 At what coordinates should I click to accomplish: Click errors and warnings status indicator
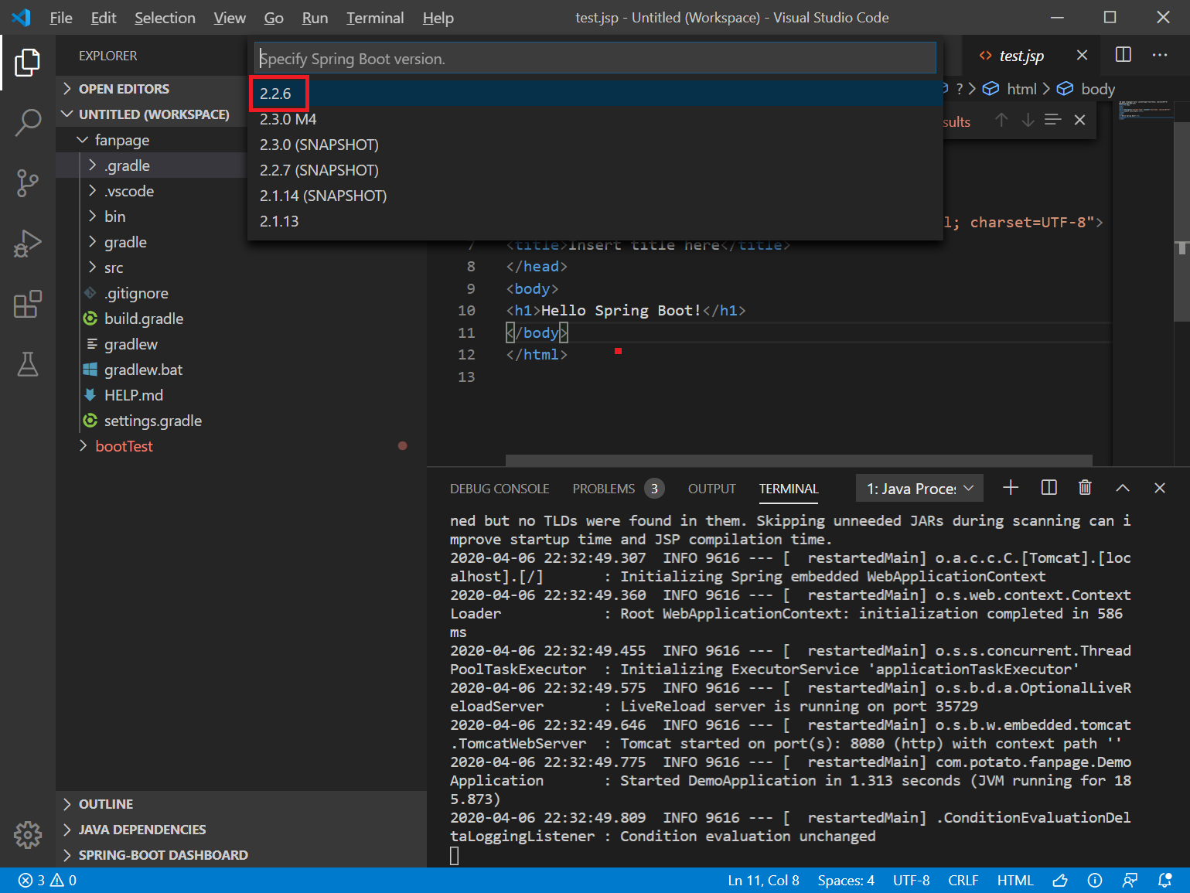47,881
